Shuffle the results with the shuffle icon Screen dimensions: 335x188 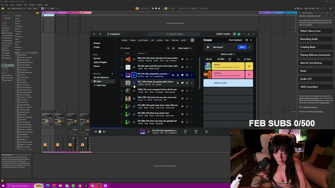173,48
